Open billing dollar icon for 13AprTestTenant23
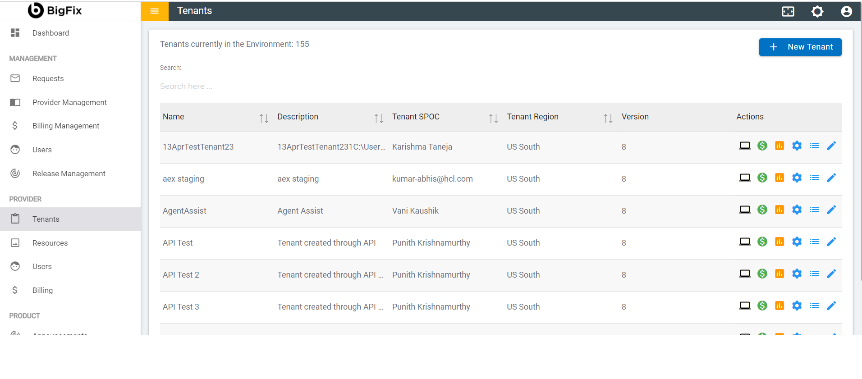 click(762, 146)
